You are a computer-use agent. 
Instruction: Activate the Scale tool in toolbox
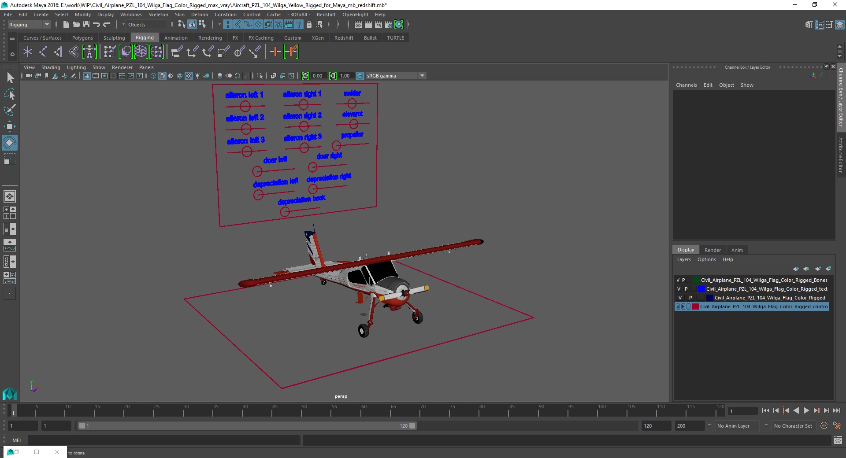click(x=10, y=159)
